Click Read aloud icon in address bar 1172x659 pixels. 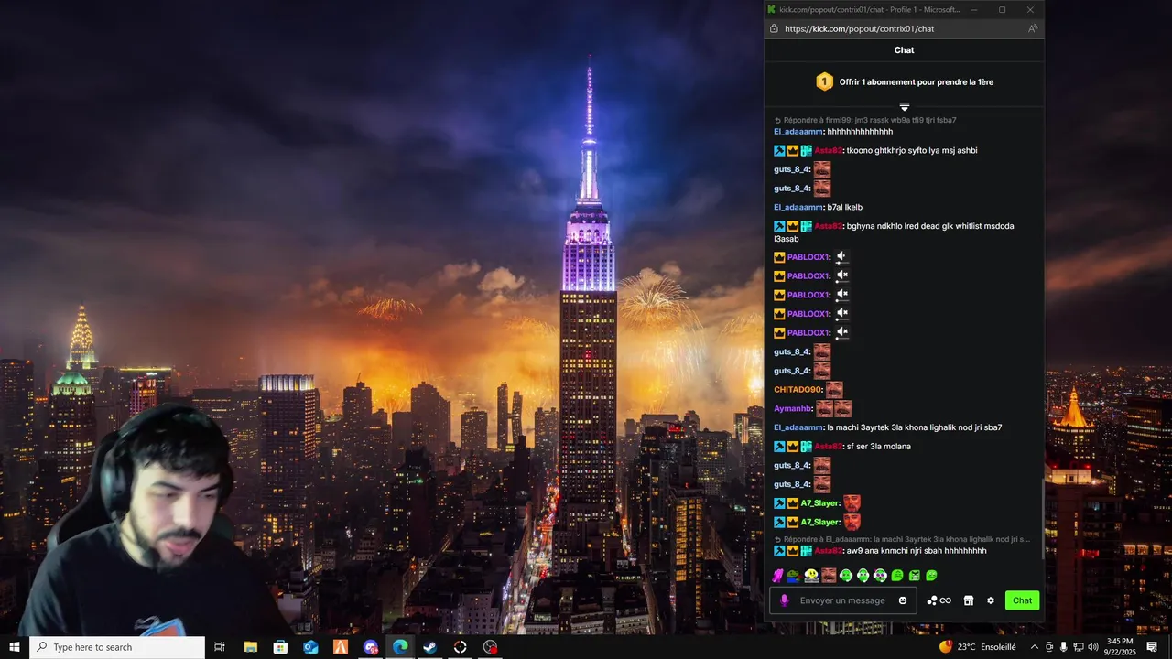(x=1033, y=28)
